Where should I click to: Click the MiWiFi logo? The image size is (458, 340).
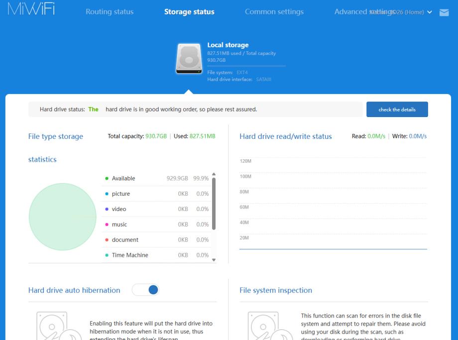click(31, 9)
